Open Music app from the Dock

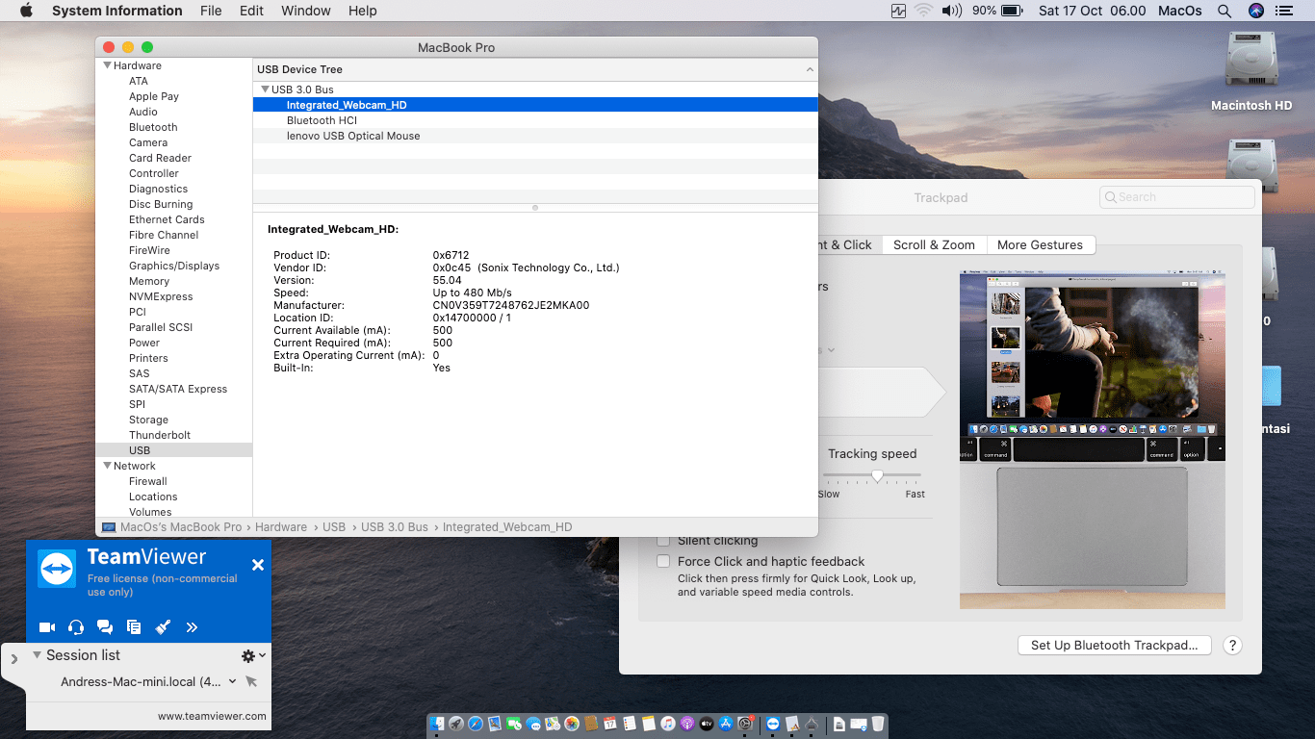pyautogui.click(x=668, y=724)
